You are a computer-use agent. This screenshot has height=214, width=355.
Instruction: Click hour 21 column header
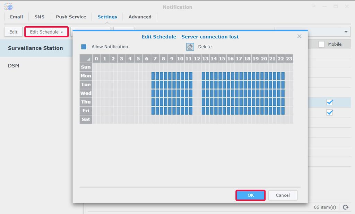point(272,58)
